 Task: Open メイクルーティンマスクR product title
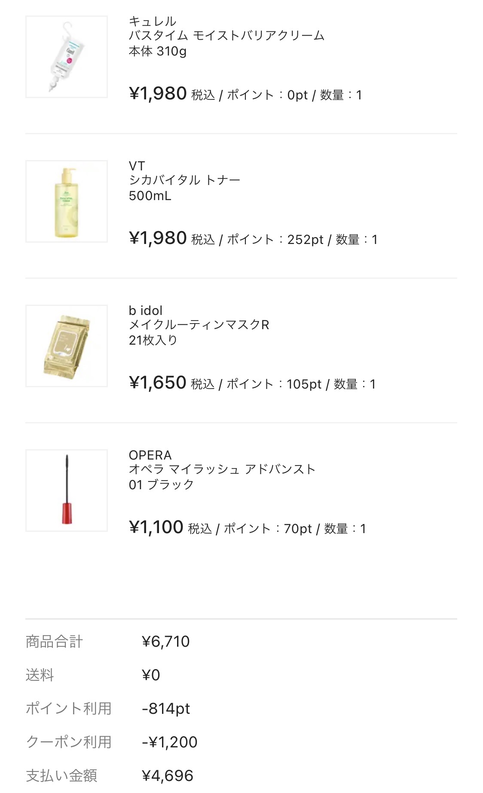pos(199,325)
